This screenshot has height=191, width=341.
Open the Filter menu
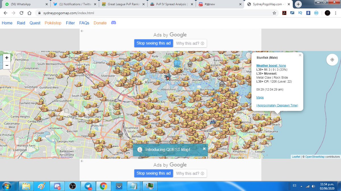70,23
